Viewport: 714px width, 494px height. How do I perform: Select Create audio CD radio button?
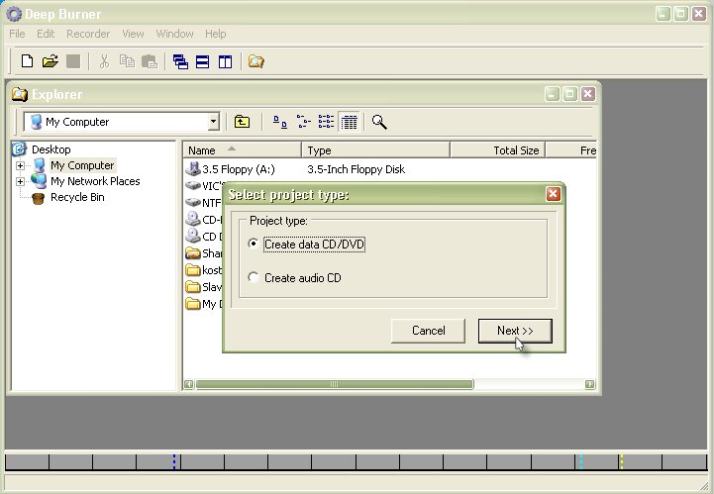pos(254,277)
